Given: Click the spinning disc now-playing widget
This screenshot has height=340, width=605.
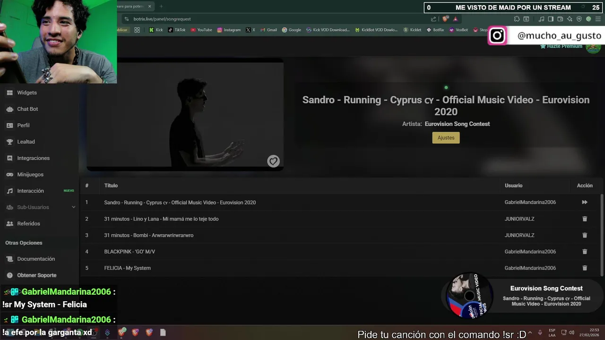Looking at the screenshot, I should click(x=469, y=296).
